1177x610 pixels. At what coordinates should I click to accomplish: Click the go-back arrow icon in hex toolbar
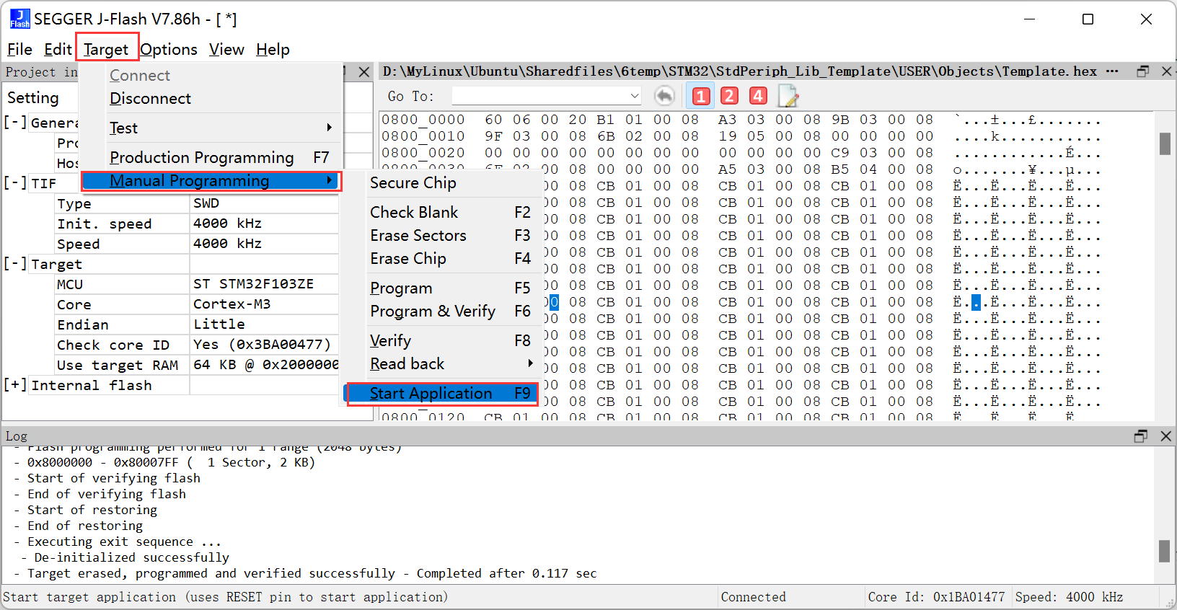pos(664,96)
